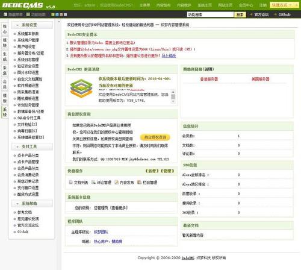The image size is (301, 270).
Task: Open the 赞助商 link
Action: tap(117, 242)
